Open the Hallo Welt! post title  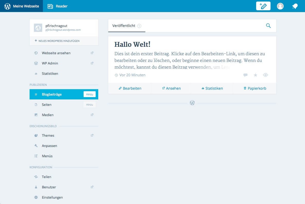pos(132,44)
